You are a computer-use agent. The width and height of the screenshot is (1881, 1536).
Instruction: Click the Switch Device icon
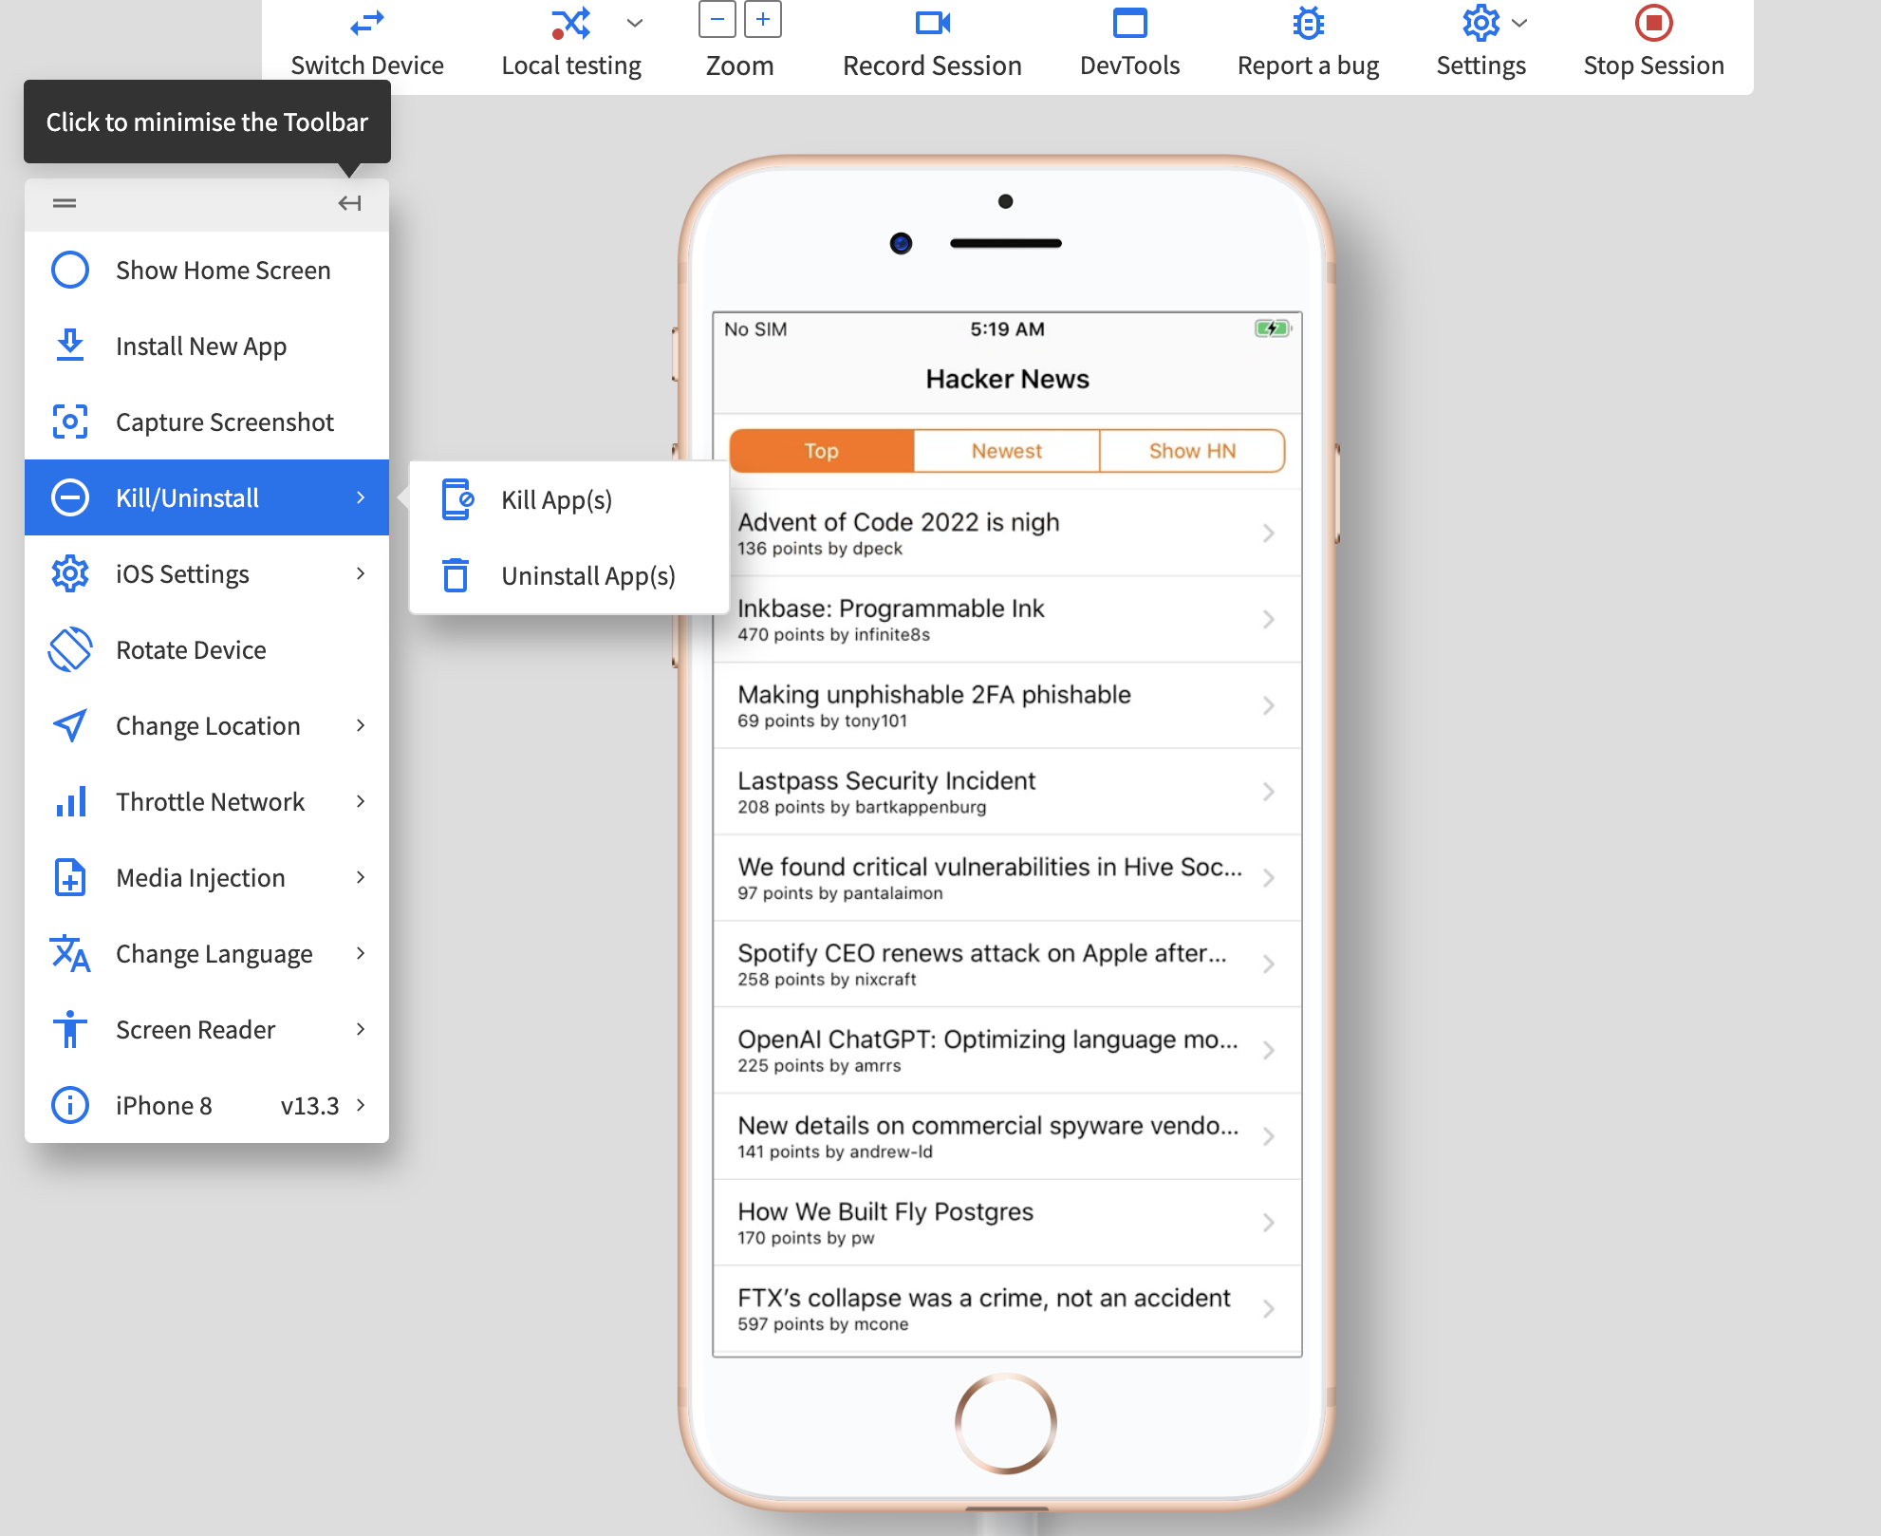pyautogui.click(x=367, y=23)
